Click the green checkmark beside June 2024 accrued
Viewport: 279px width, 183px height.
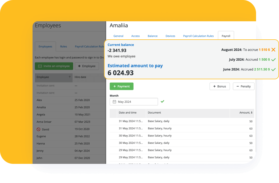coord(273,69)
